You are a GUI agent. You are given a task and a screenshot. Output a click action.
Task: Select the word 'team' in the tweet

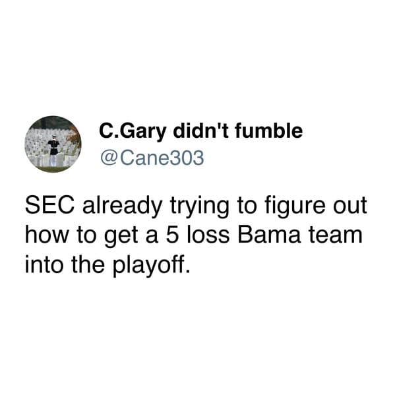(336, 235)
